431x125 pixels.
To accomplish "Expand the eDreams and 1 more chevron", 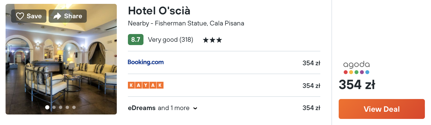I will 195,108.
